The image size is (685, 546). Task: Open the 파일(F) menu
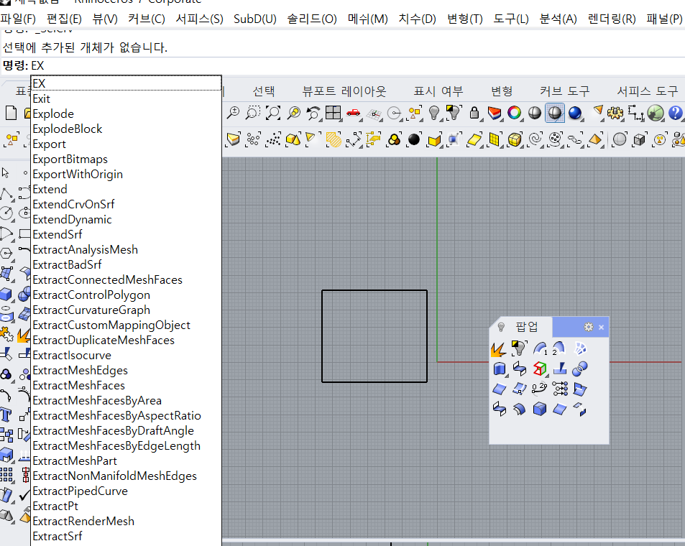click(18, 19)
